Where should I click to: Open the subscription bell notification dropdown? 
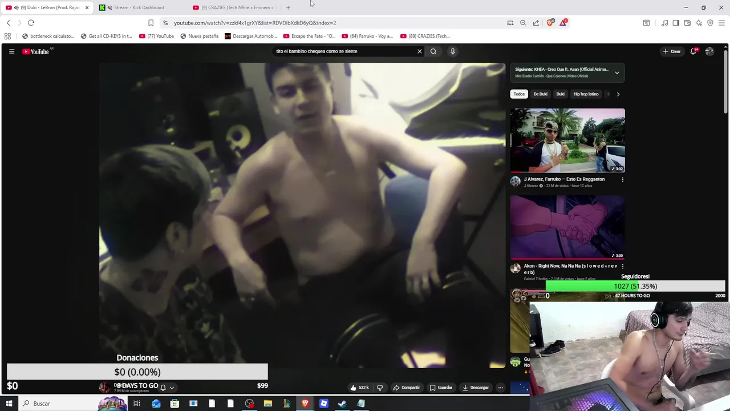(x=167, y=388)
